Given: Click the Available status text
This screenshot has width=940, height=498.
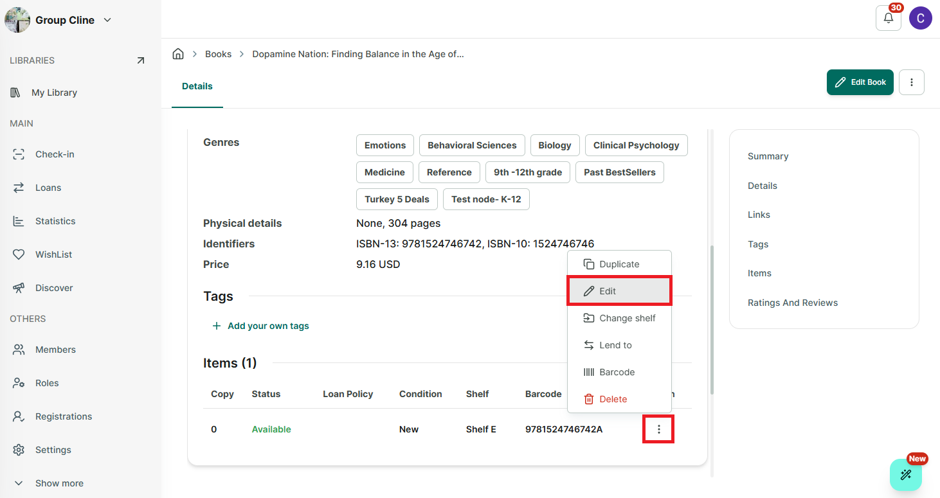Looking at the screenshot, I should click(271, 429).
